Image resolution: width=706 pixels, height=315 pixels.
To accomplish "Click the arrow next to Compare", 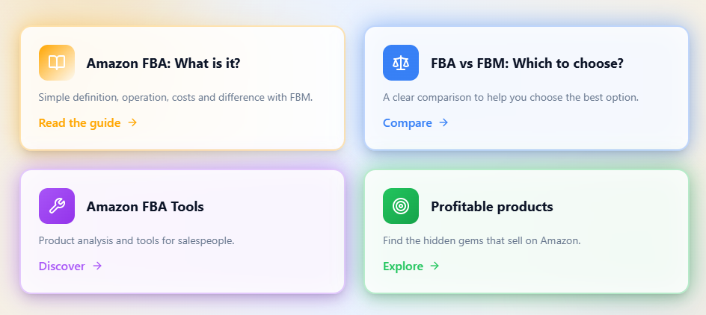I will click(x=443, y=123).
